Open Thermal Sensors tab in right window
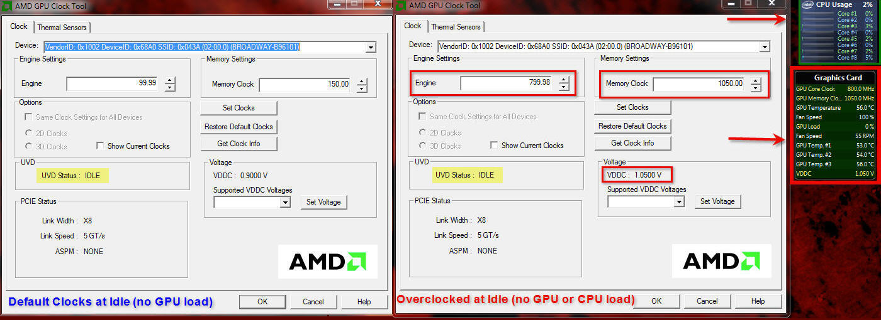 [456, 27]
